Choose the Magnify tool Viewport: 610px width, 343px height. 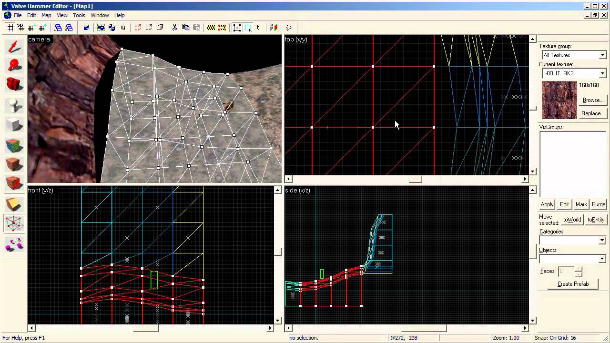tap(14, 65)
